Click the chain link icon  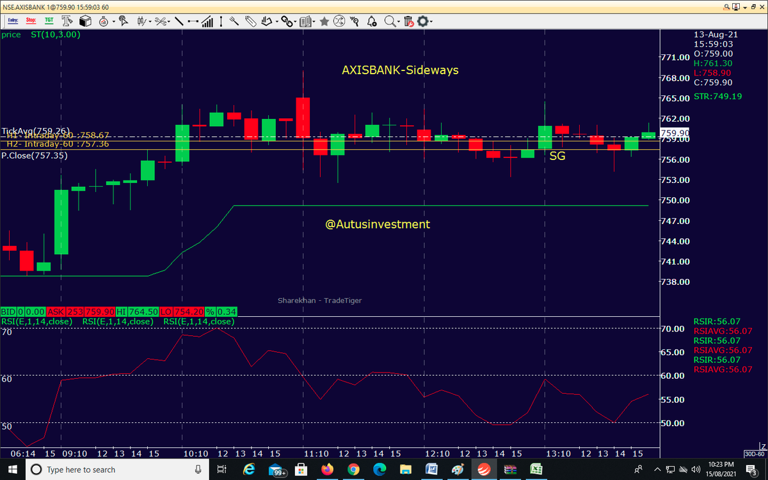tap(287, 21)
